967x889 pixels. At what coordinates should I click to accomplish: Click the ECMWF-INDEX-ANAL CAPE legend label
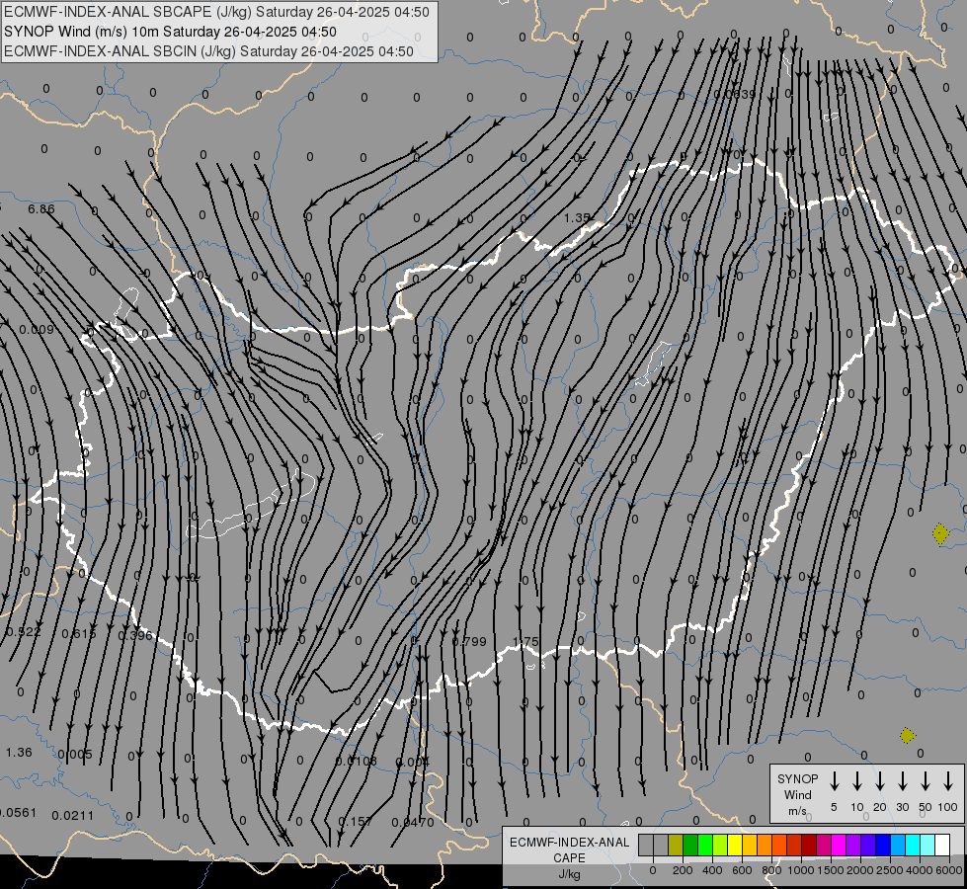[569, 857]
